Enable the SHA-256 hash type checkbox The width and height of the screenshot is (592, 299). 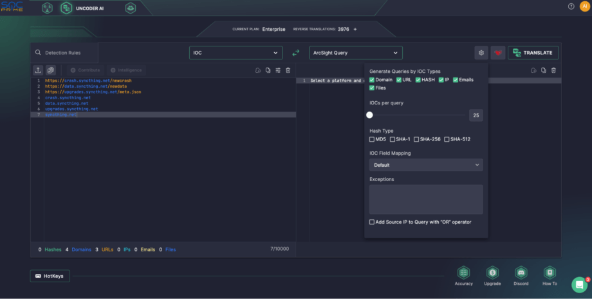pos(417,139)
